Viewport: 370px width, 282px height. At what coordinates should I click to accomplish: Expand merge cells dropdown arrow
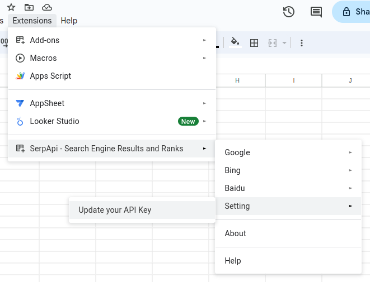coord(284,43)
